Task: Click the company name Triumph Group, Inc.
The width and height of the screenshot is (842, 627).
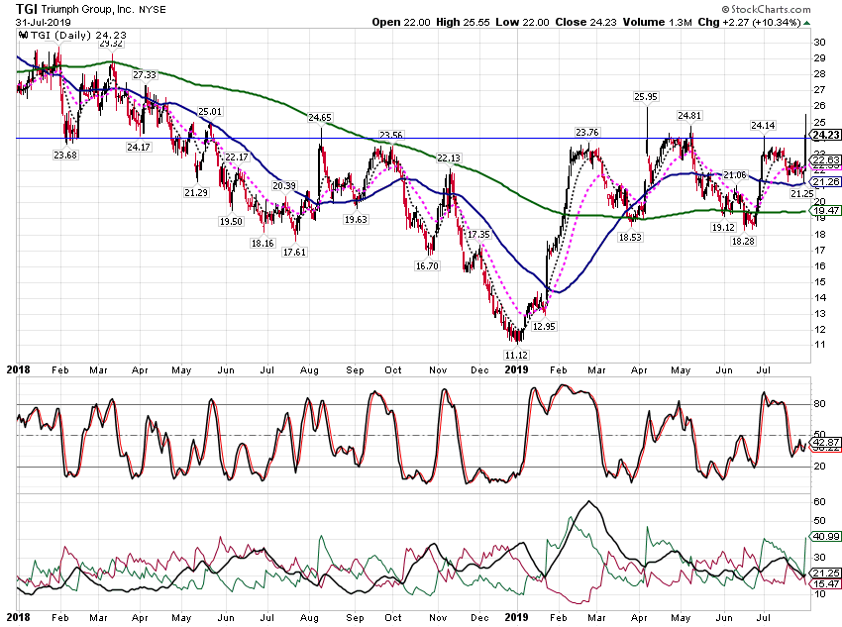Action: point(87,10)
